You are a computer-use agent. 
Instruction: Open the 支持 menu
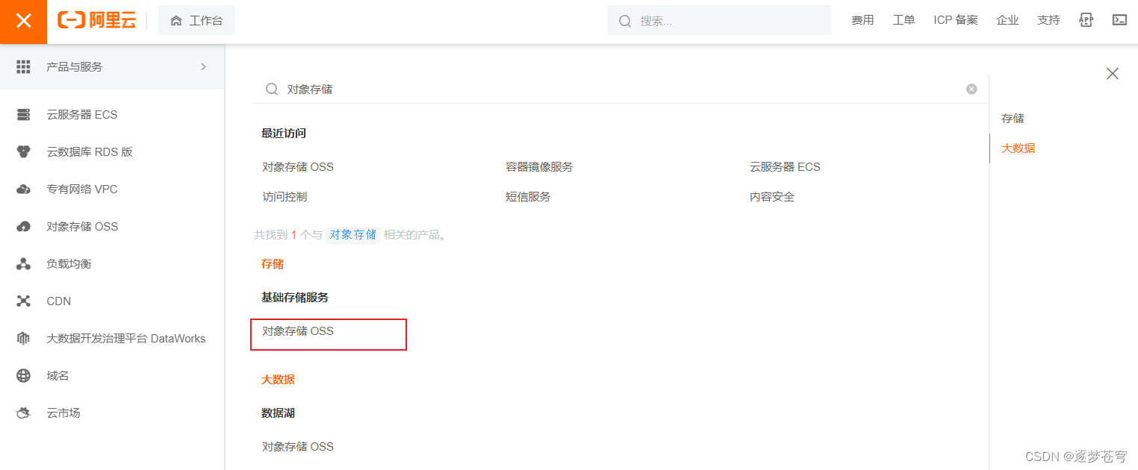point(1048,20)
